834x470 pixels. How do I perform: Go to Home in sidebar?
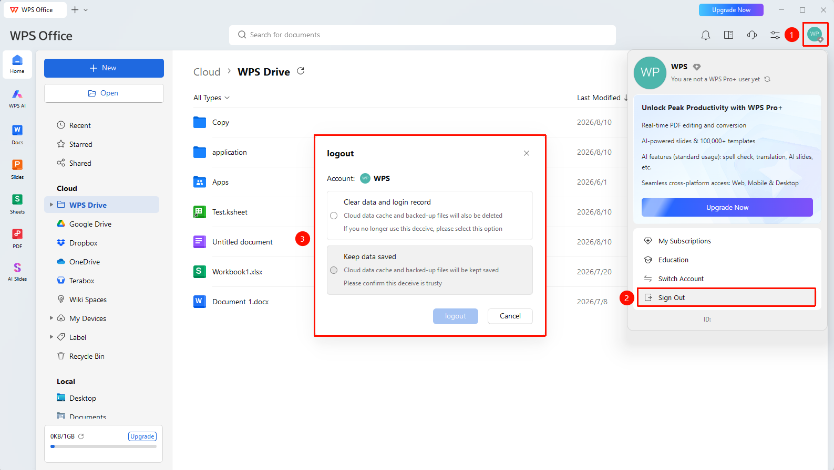point(17,65)
